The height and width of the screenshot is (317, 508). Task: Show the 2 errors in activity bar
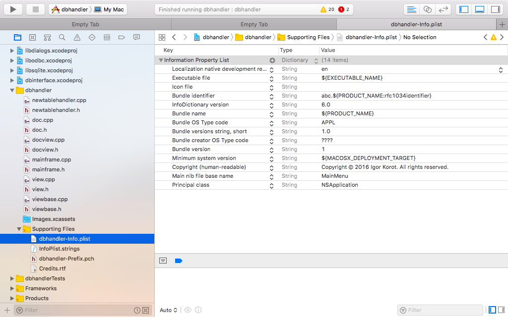(x=344, y=9)
